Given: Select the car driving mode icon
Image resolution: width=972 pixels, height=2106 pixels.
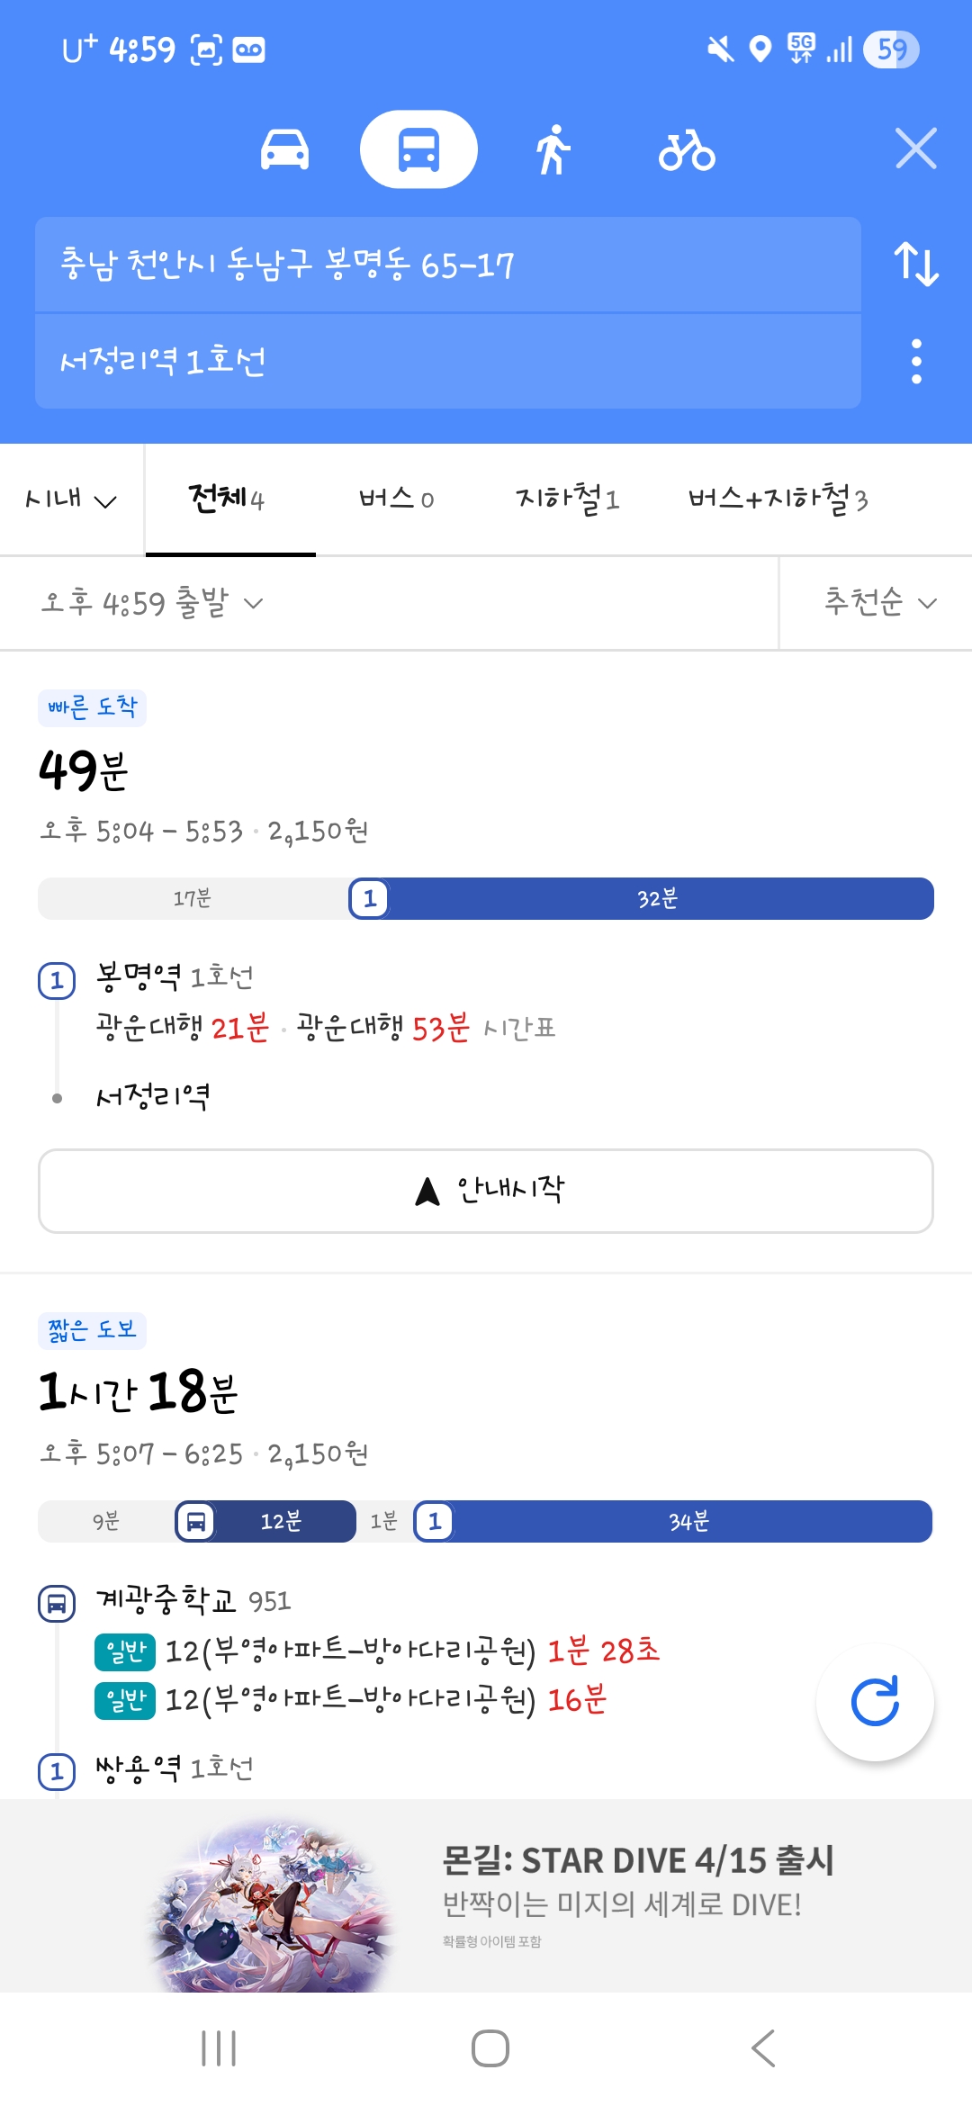Looking at the screenshot, I should (x=284, y=149).
